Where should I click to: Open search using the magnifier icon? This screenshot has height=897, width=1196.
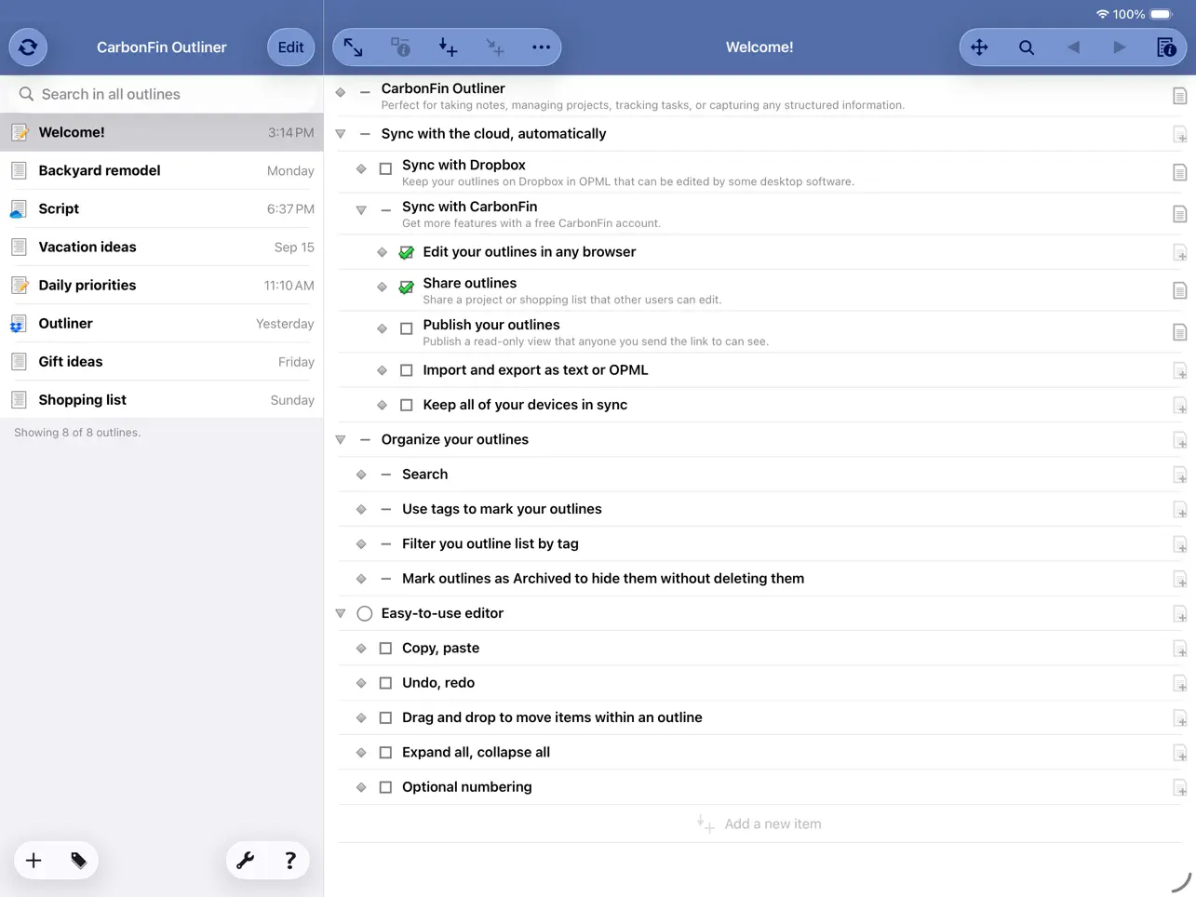tap(1027, 47)
